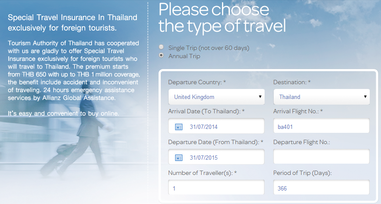Click "It's easy and convenient to buy online" text
Image resolution: width=381 pixels, height=204 pixels.
tap(63, 114)
